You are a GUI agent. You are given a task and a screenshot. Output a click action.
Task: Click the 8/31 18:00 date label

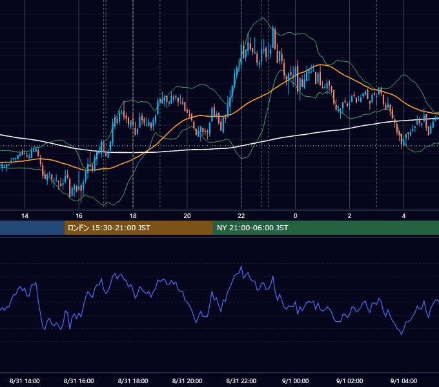click(133, 381)
